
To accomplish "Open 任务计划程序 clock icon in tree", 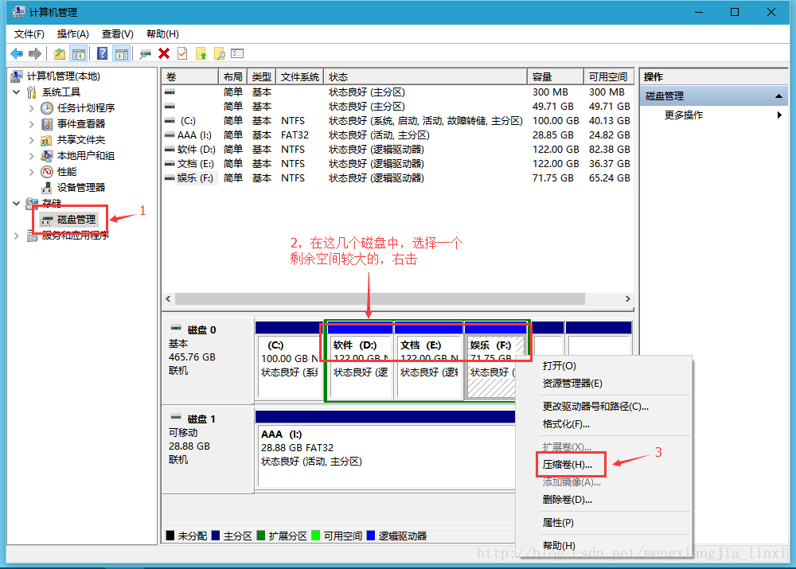I will pyautogui.click(x=48, y=108).
